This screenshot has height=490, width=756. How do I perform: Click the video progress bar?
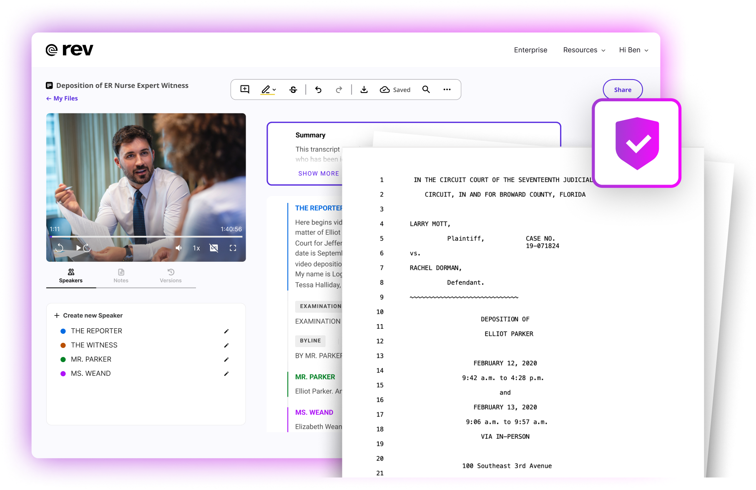pyautogui.click(x=146, y=236)
